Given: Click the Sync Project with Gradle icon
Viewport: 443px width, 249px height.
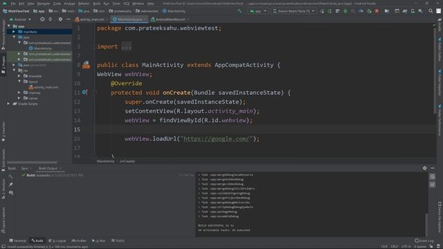Looking at the screenshot, I should (x=405, y=11).
